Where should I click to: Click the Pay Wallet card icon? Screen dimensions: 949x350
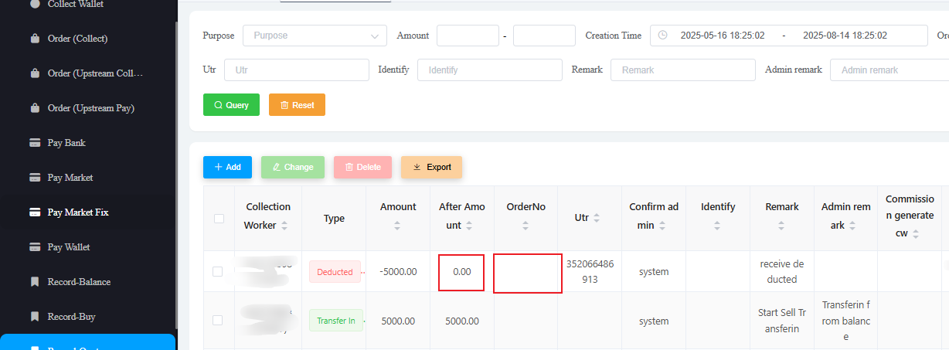[35, 247]
